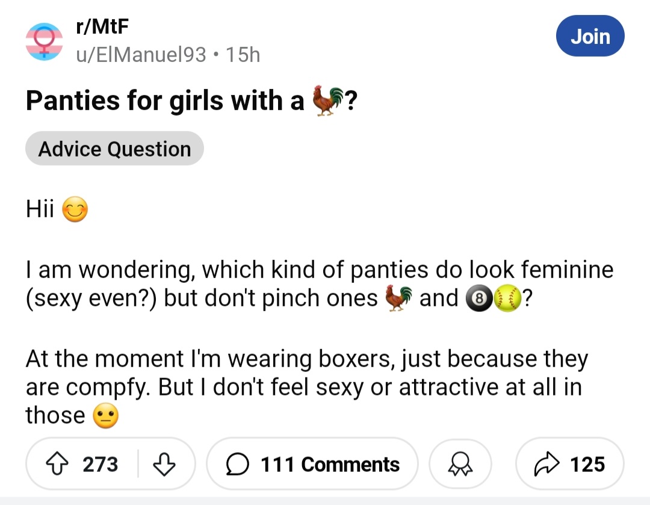The height and width of the screenshot is (505, 650).
Task: Join the r/MtF community
Action: coord(590,36)
